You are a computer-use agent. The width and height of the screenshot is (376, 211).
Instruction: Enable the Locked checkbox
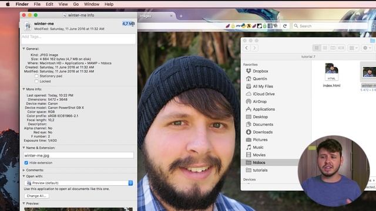point(36,81)
